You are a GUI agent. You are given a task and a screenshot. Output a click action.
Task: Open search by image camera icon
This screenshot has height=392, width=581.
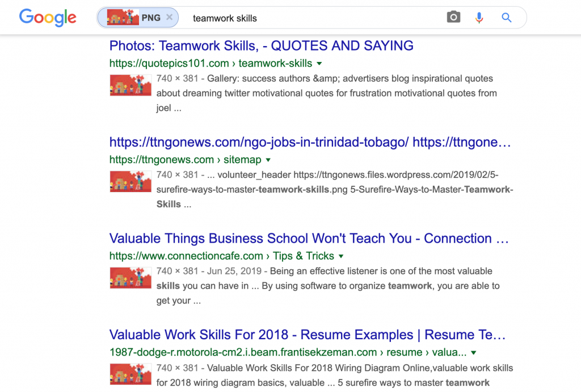click(x=453, y=17)
